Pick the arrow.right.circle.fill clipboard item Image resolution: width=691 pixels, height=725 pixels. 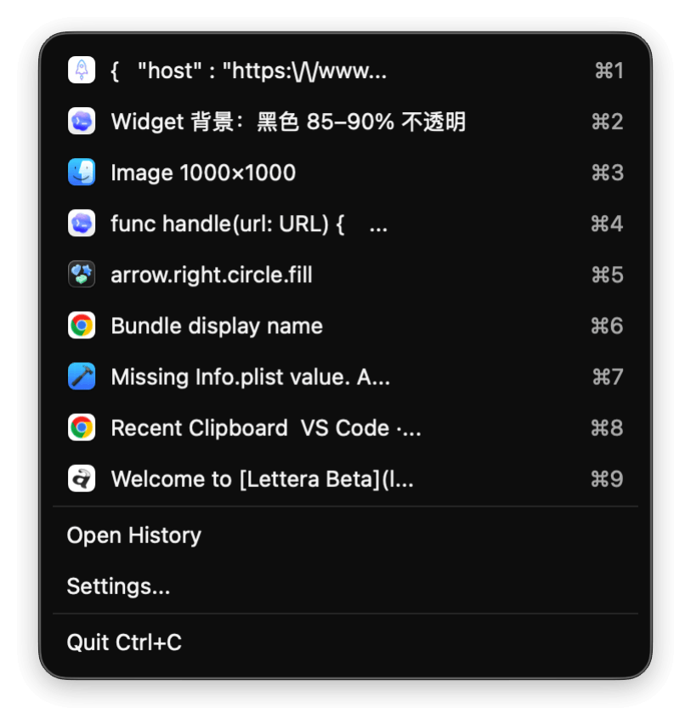tap(345, 275)
